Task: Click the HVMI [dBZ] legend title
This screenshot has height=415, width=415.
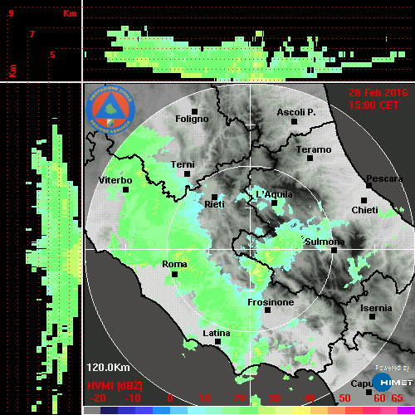Action: (x=115, y=386)
